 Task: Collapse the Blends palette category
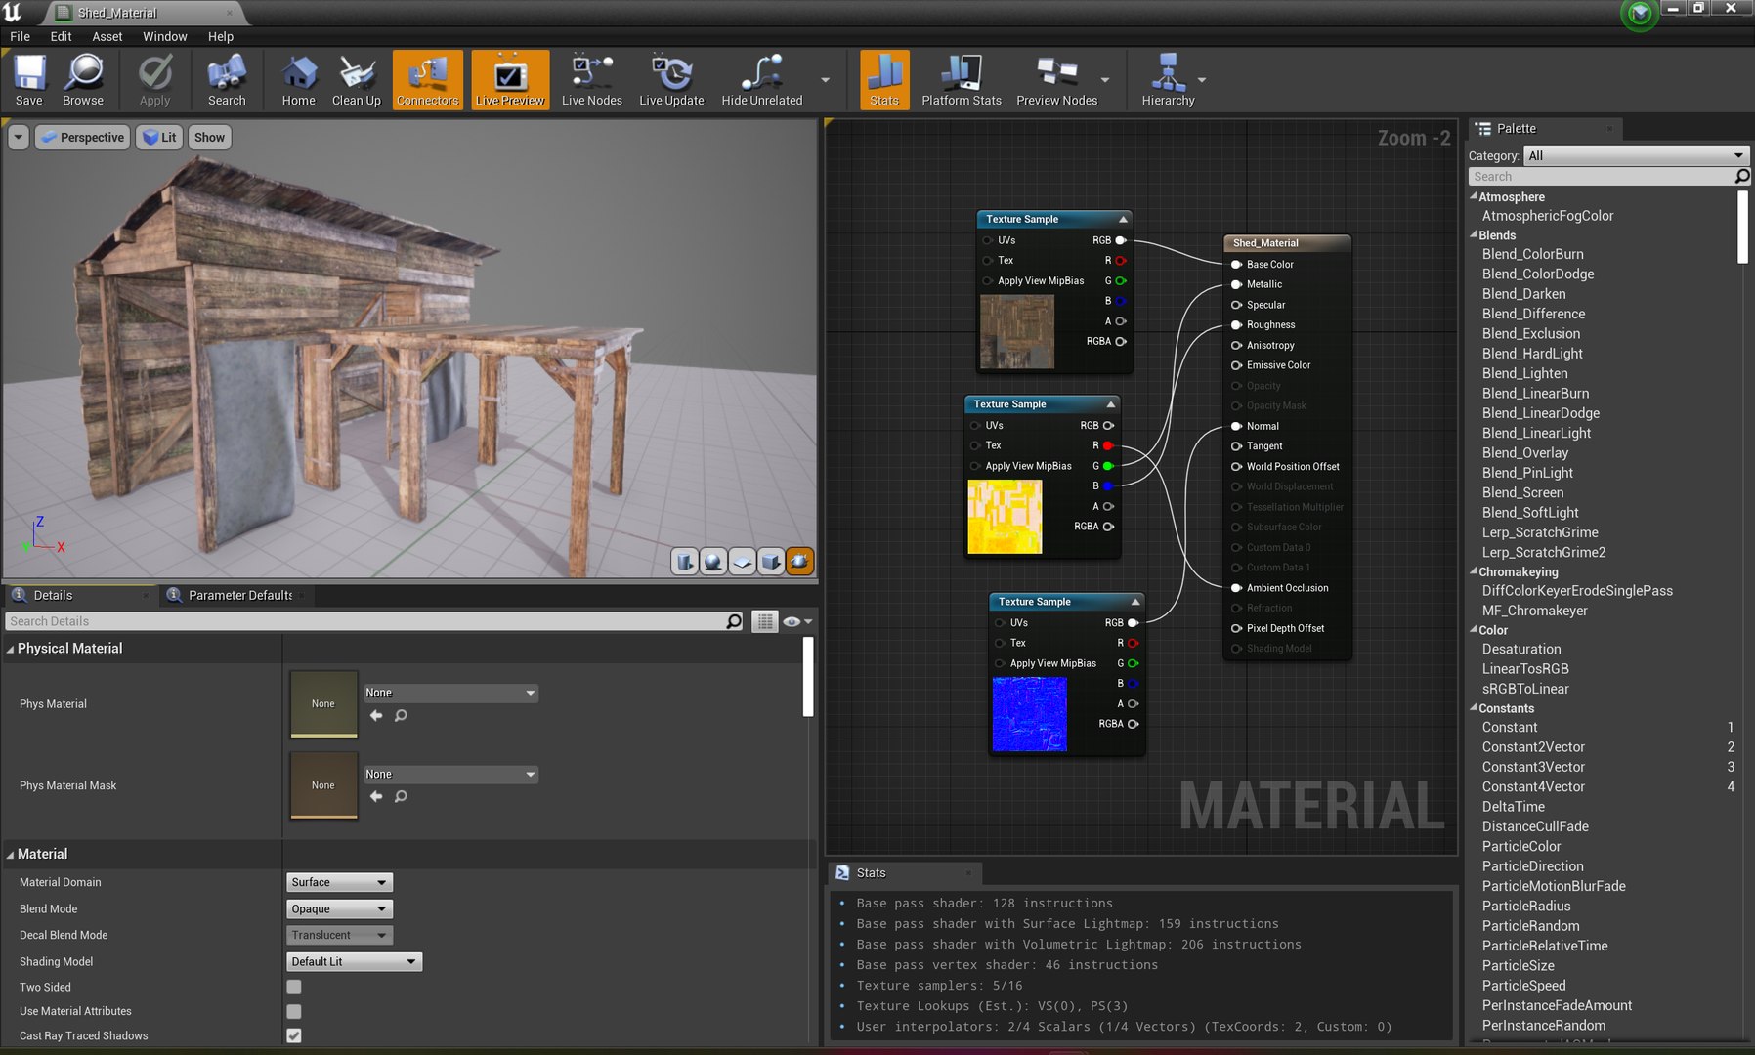pyautogui.click(x=1474, y=234)
